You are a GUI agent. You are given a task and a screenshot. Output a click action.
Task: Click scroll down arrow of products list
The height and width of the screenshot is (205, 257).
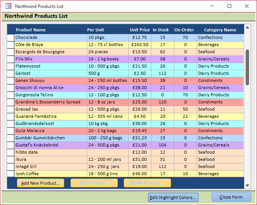click(x=247, y=185)
